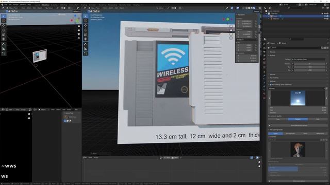Viewport: 330px width, 185px height.
Task: Click the Blender logo menu icon
Action: (x=2, y=5)
